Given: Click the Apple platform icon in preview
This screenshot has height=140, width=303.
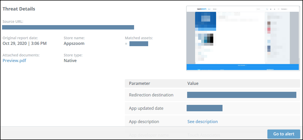Looking at the screenshot, I should pos(271,9).
